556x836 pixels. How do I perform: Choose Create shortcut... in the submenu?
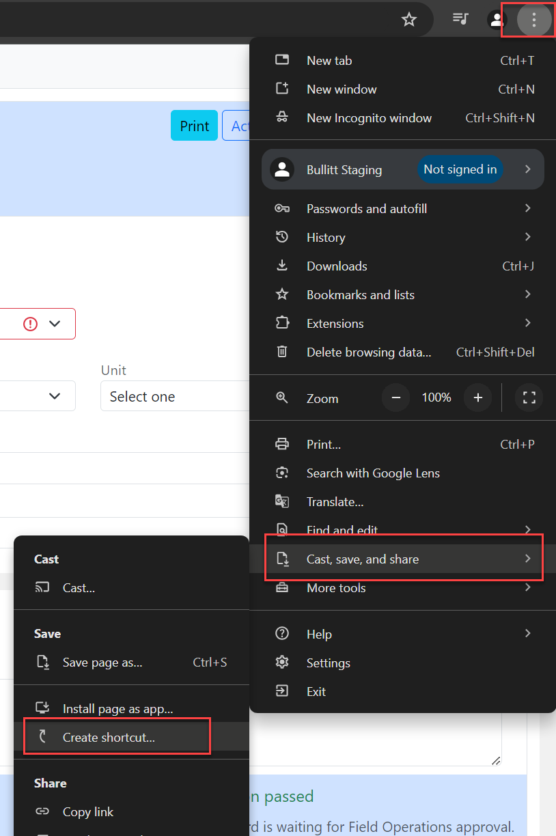(x=109, y=738)
